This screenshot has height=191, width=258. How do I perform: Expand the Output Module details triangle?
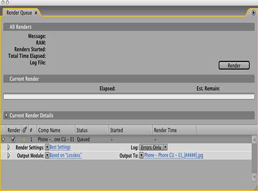pyautogui.click(x=8, y=155)
